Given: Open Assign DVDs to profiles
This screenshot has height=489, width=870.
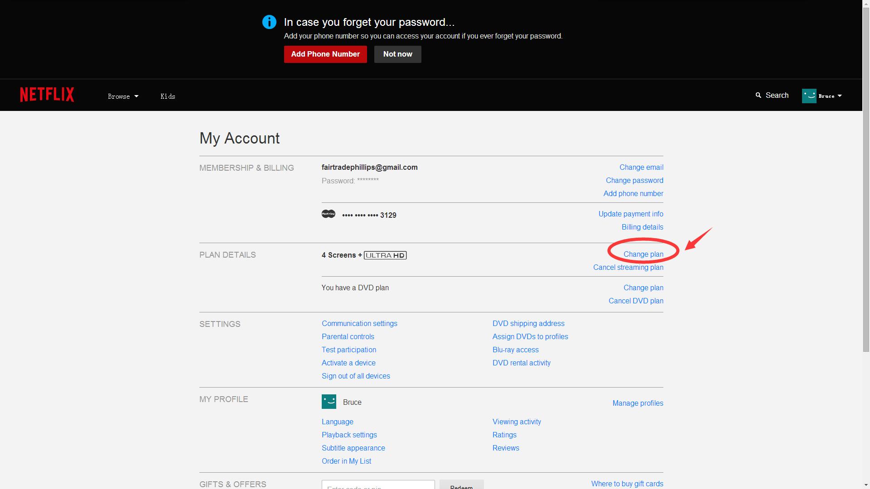Looking at the screenshot, I should pos(530,336).
